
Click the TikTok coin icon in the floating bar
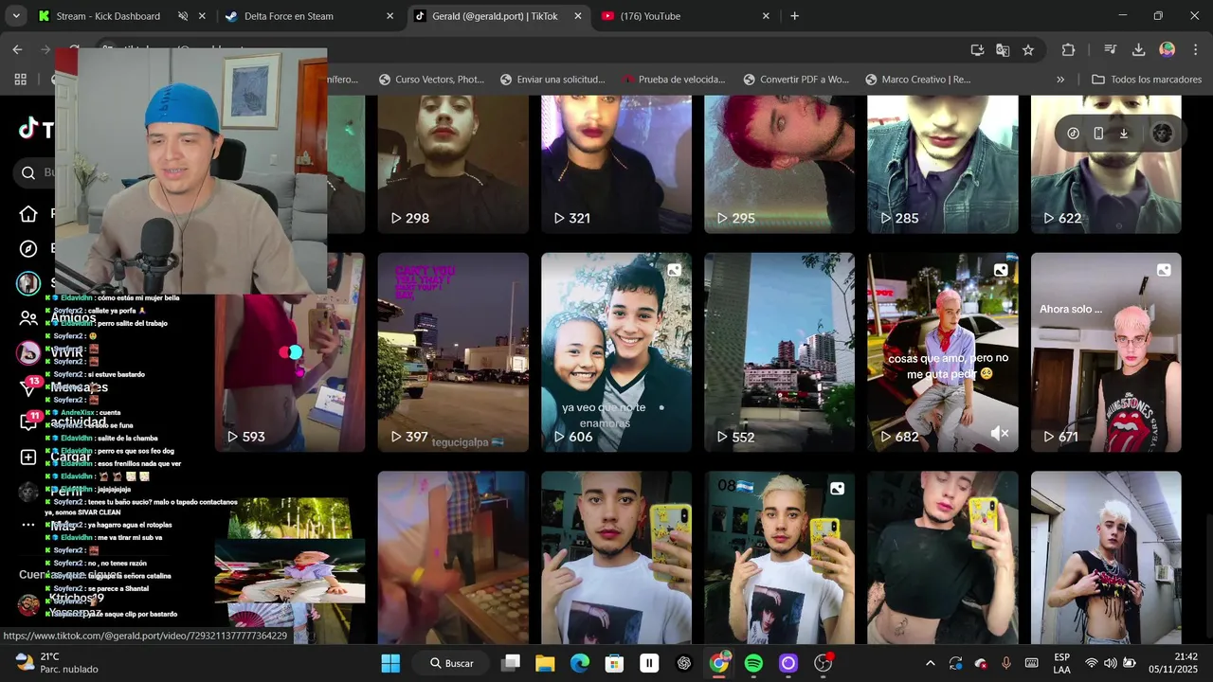click(1073, 134)
